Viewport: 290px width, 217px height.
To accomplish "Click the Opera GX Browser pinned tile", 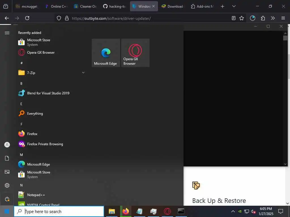I will pos(135,53).
